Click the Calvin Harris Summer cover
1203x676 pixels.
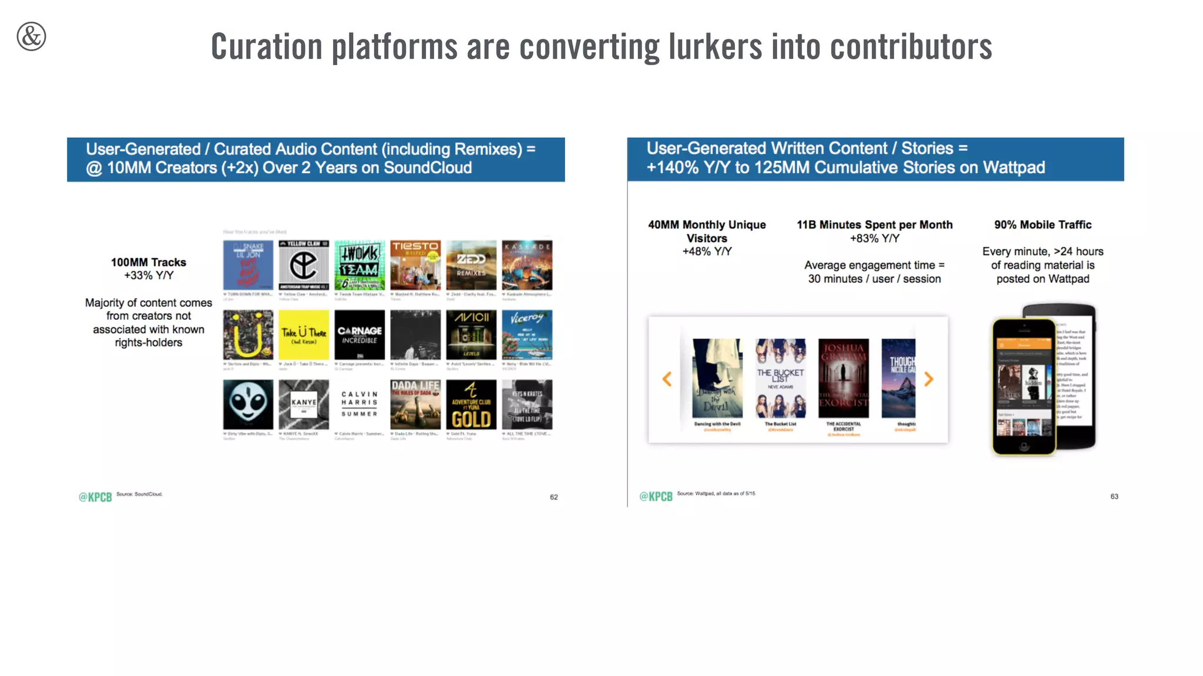pos(359,404)
